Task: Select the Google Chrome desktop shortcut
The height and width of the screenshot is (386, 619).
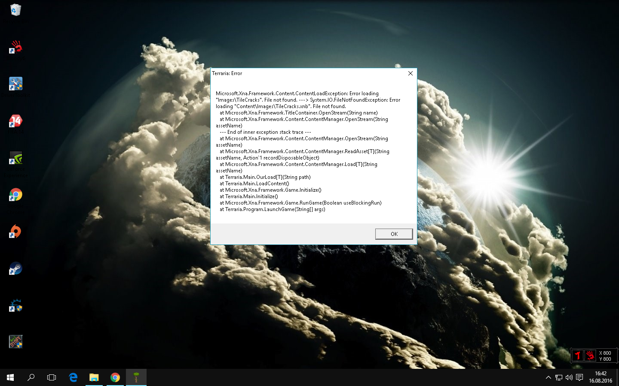Action: point(15,195)
